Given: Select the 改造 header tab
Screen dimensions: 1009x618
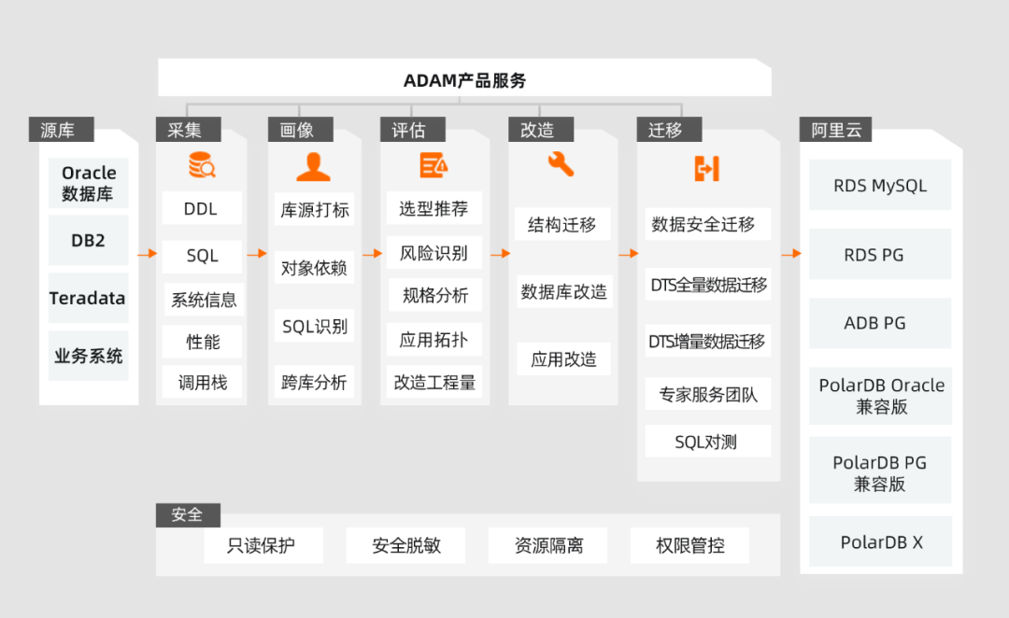Looking at the screenshot, I should (541, 129).
